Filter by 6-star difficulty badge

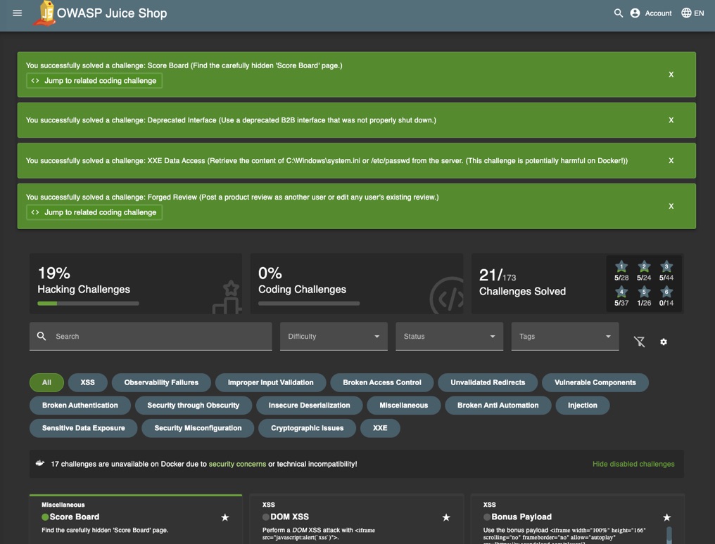666,297
